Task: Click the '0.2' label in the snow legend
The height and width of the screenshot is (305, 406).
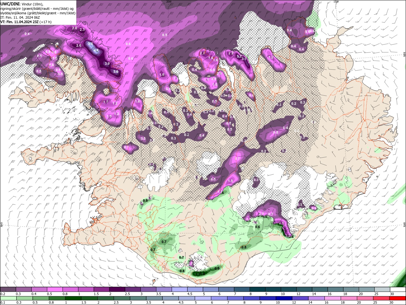Action: click(x=3, y=294)
